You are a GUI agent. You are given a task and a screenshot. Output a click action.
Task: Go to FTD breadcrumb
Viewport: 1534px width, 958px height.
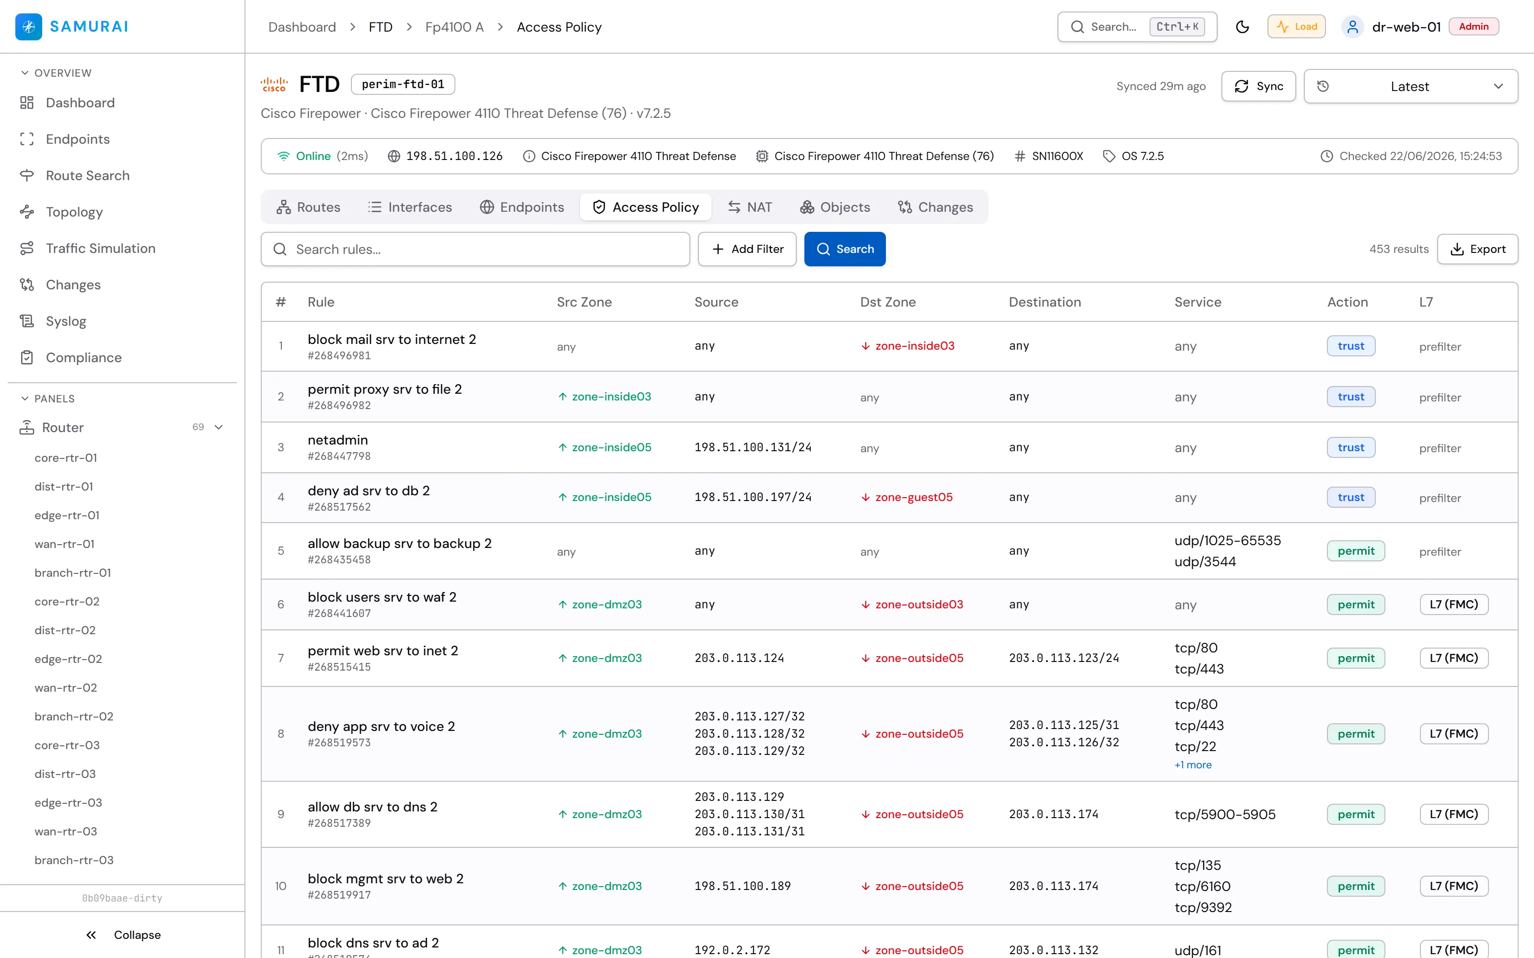(x=380, y=27)
